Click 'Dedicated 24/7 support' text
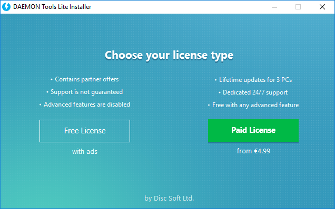 pyautogui.click(x=255, y=92)
